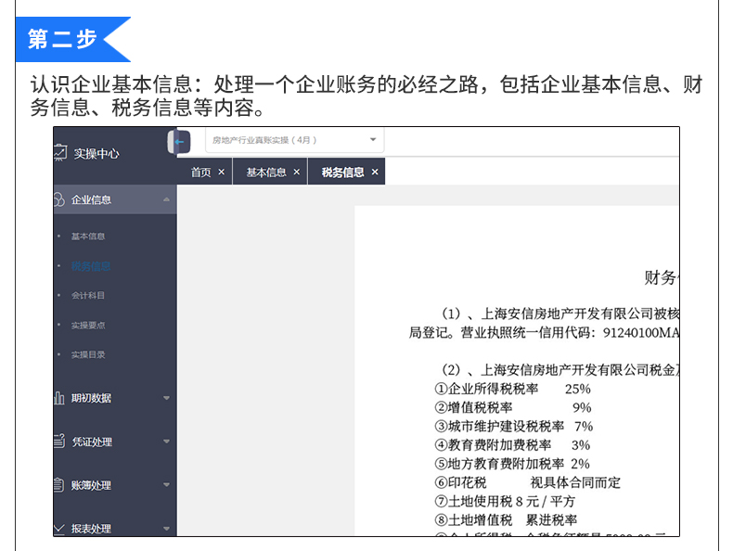Collapse the 企业信息 menu section
Image resolution: width=733 pixels, height=551 pixels.
pyautogui.click(x=166, y=199)
